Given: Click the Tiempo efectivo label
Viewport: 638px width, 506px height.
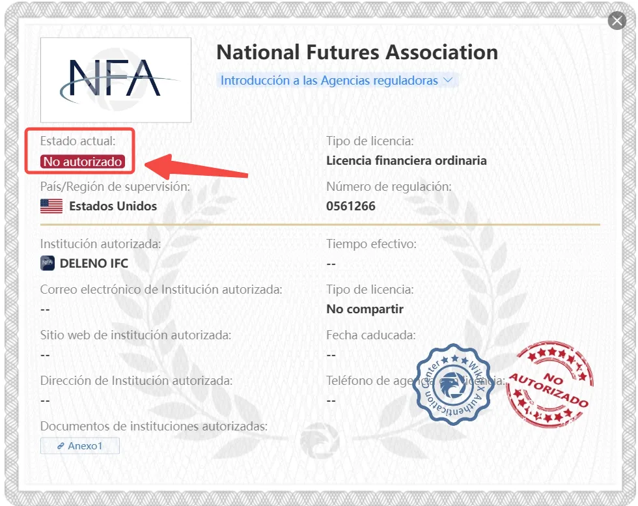Looking at the screenshot, I should 372,244.
